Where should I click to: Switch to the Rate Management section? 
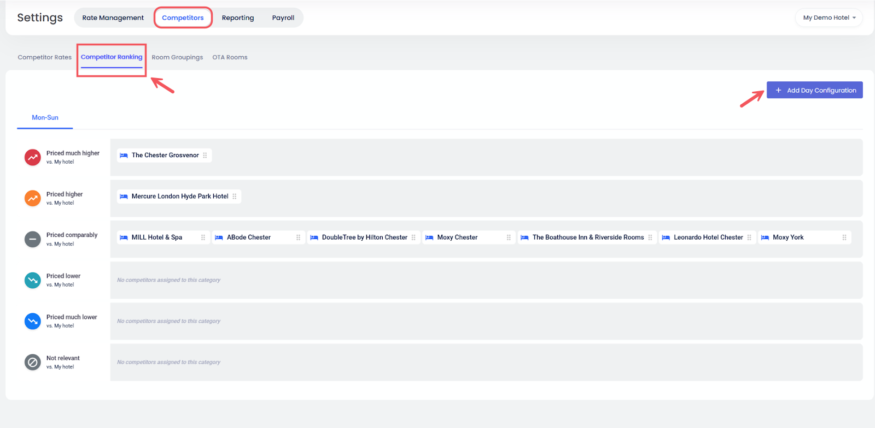pos(113,17)
